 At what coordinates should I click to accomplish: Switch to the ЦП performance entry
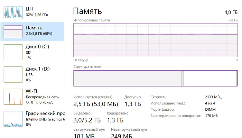click(x=29, y=9)
